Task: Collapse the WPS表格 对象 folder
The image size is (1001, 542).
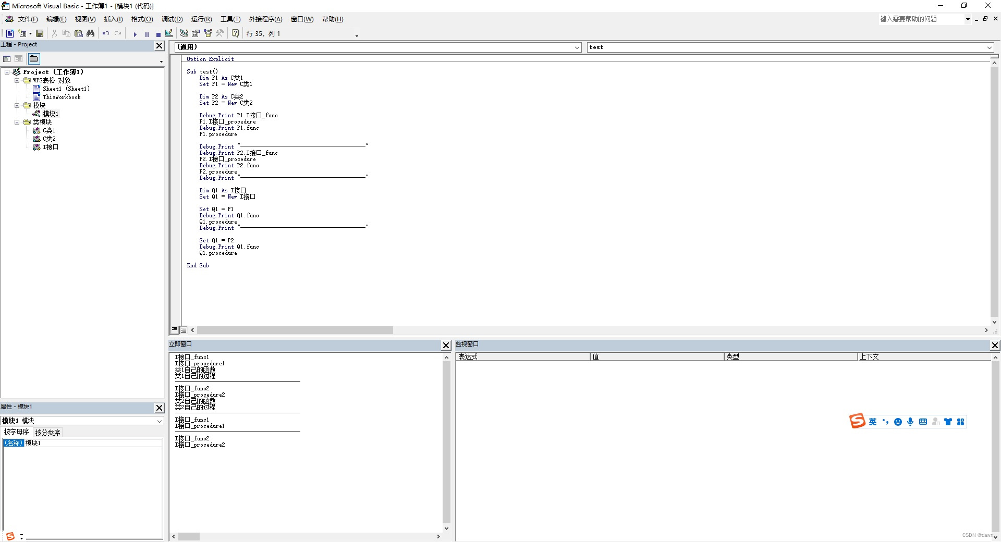Action: pyautogui.click(x=17, y=80)
